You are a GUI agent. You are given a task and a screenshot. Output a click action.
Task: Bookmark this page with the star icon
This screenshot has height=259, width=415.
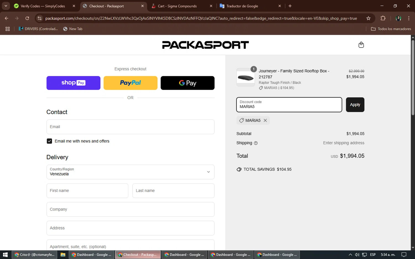point(368,18)
